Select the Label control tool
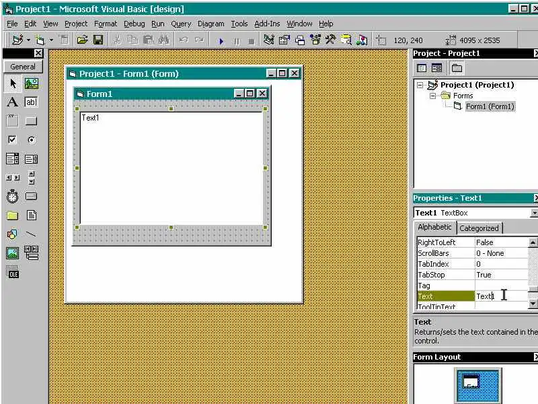This screenshot has width=538, height=404. click(13, 102)
